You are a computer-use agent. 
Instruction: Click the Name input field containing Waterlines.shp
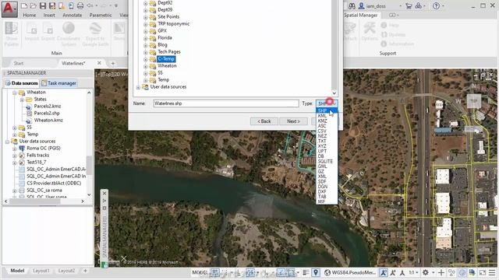coord(226,103)
